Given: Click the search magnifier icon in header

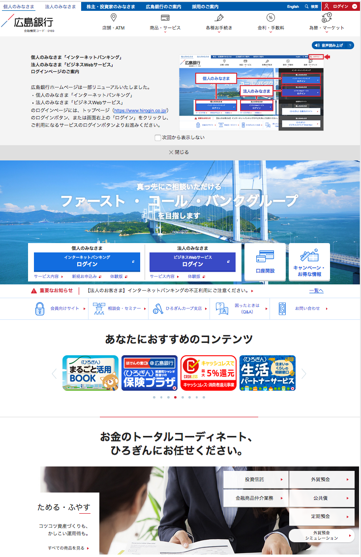Looking at the screenshot, I should (306, 6).
